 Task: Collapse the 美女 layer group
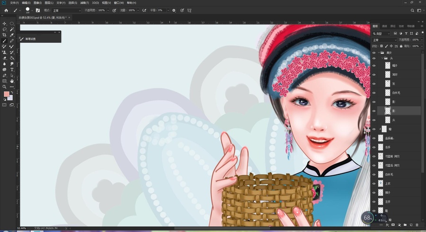tap(379, 52)
